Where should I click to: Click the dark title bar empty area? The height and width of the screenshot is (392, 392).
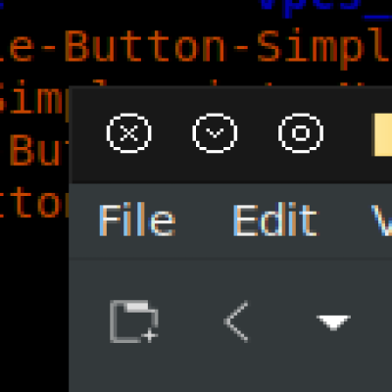346,164
